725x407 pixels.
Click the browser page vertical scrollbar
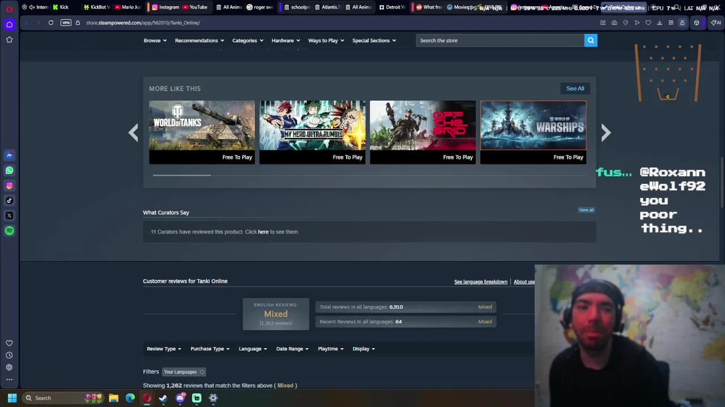(722, 184)
